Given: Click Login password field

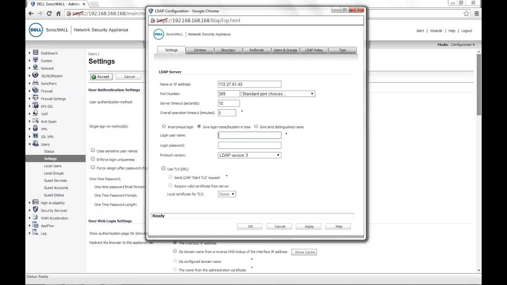Looking at the screenshot, I should pos(250,145).
